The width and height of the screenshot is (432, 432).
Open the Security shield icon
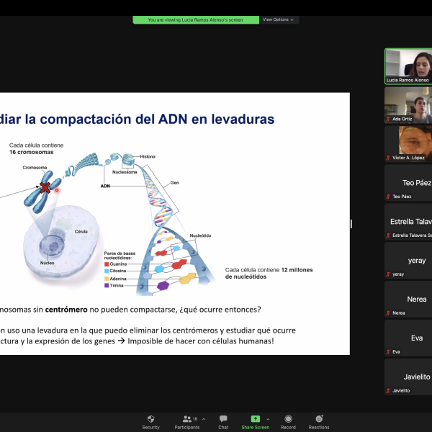click(x=150, y=419)
